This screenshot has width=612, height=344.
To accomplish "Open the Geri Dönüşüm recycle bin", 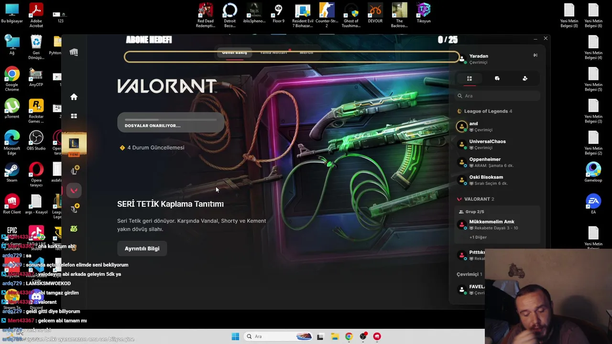I will (36, 48).
